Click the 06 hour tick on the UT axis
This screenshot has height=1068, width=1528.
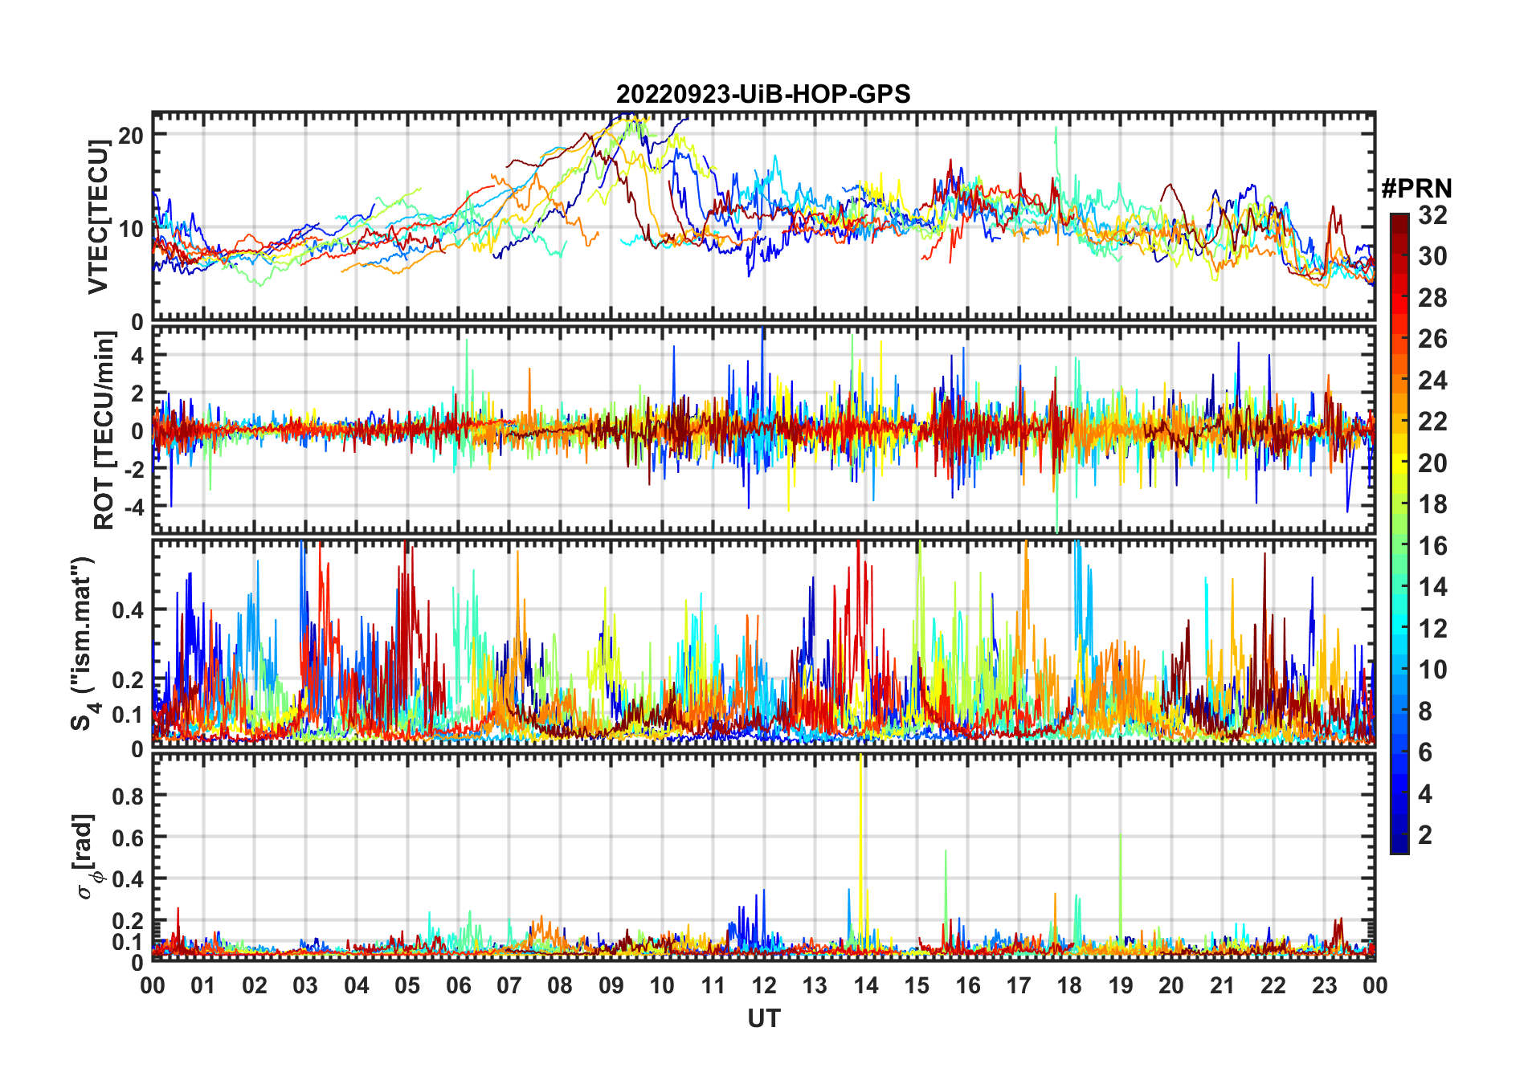[x=458, y=986]
